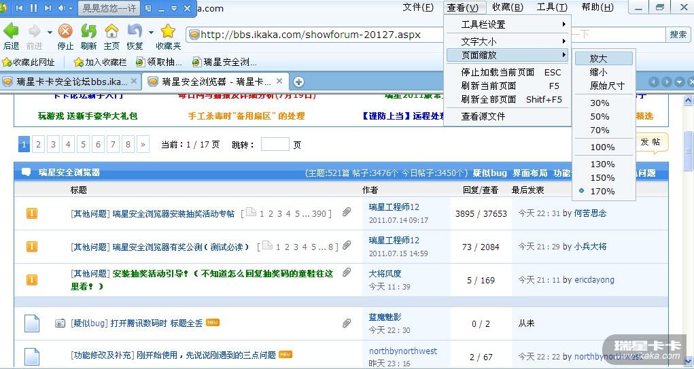Screen dimensions: 694x369
Task: Expand 文字大小 submenu
Action: click(x=508, y=41)
